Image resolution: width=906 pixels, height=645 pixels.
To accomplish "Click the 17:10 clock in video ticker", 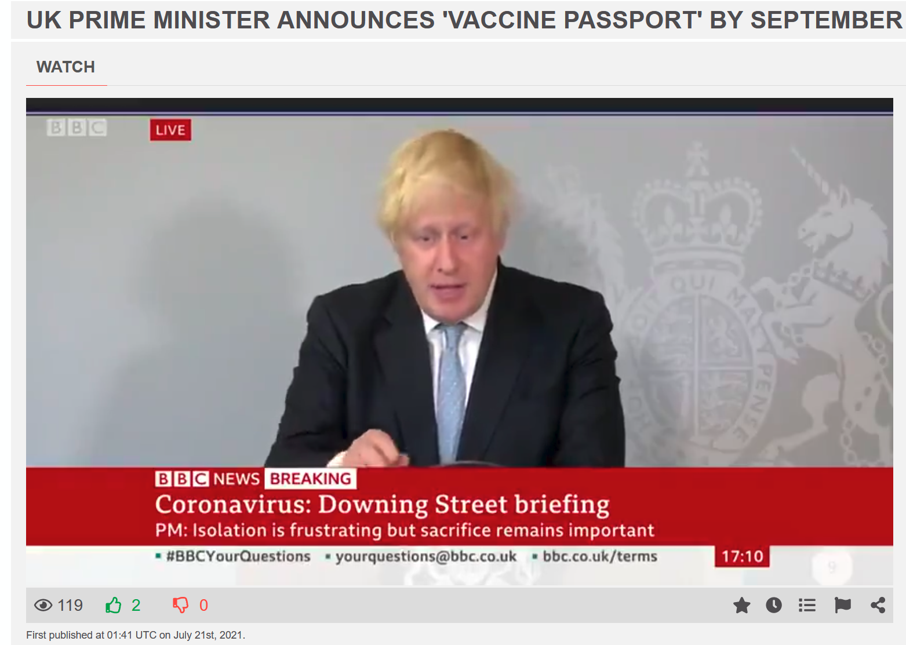I will (742, 556).
